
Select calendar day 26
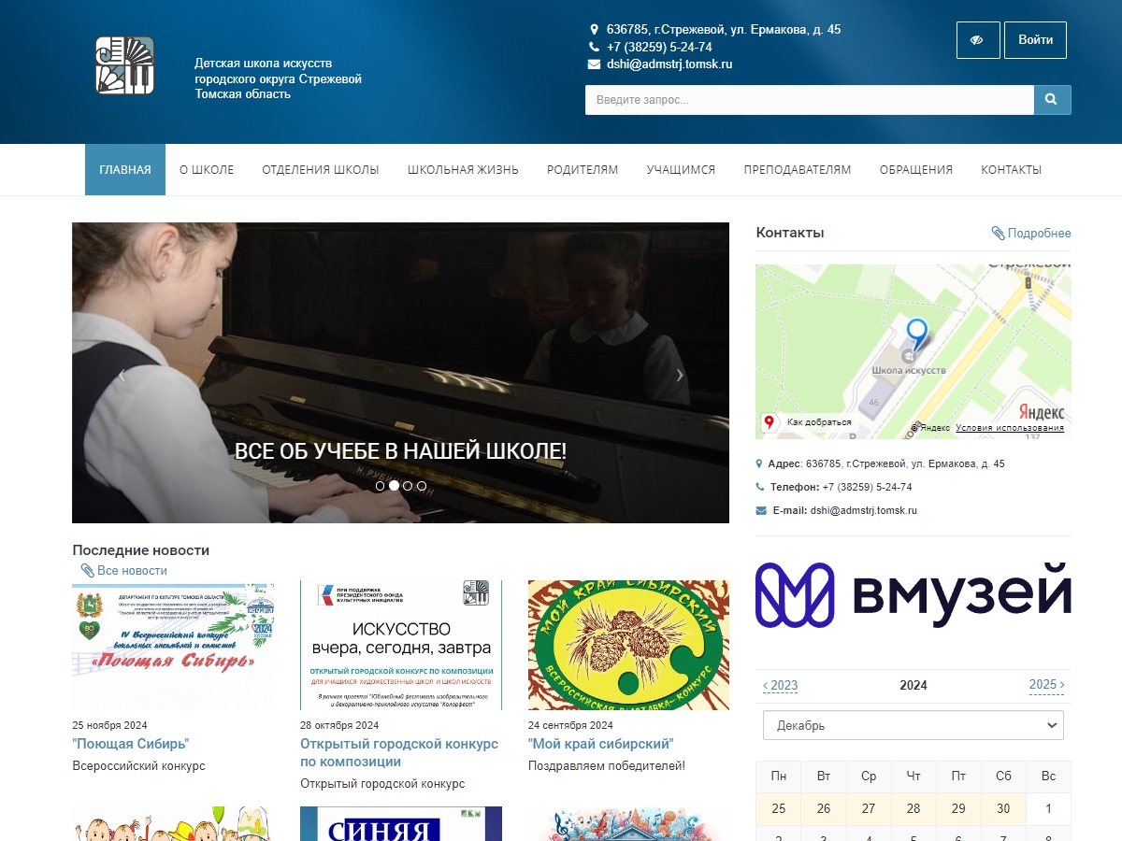click(x=824, y=809)
